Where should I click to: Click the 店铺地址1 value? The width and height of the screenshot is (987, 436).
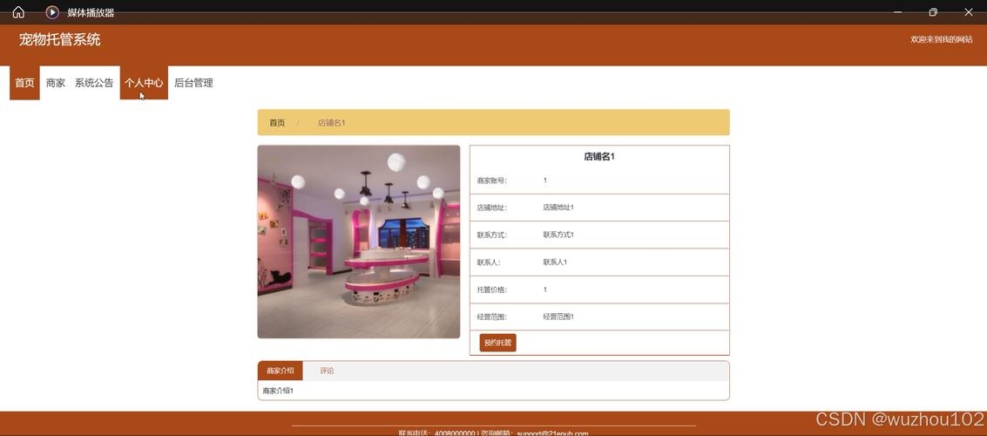558,208
